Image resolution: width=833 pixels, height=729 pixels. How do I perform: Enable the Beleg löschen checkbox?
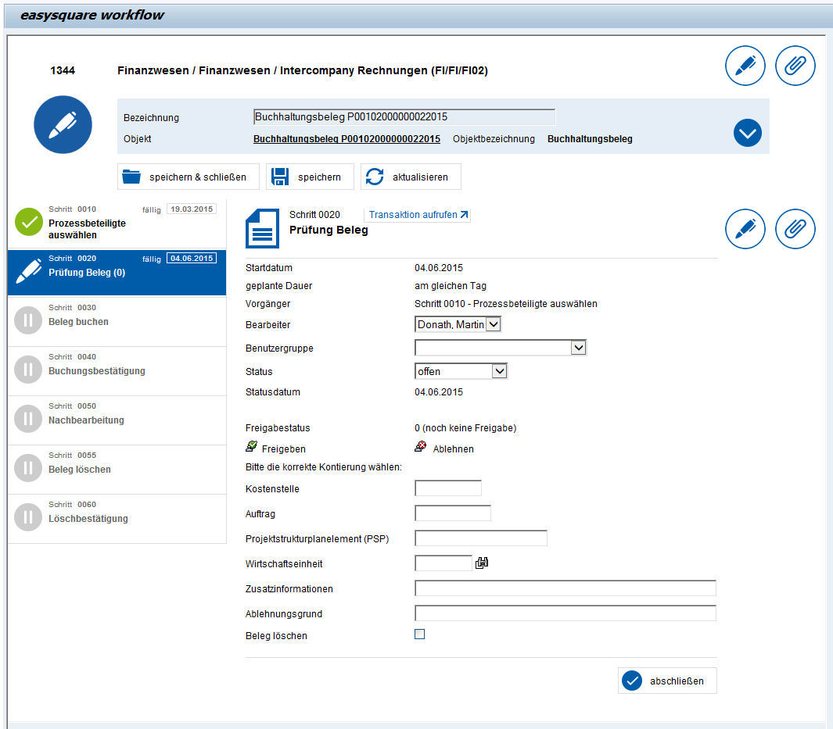click(x=419, y=634)
